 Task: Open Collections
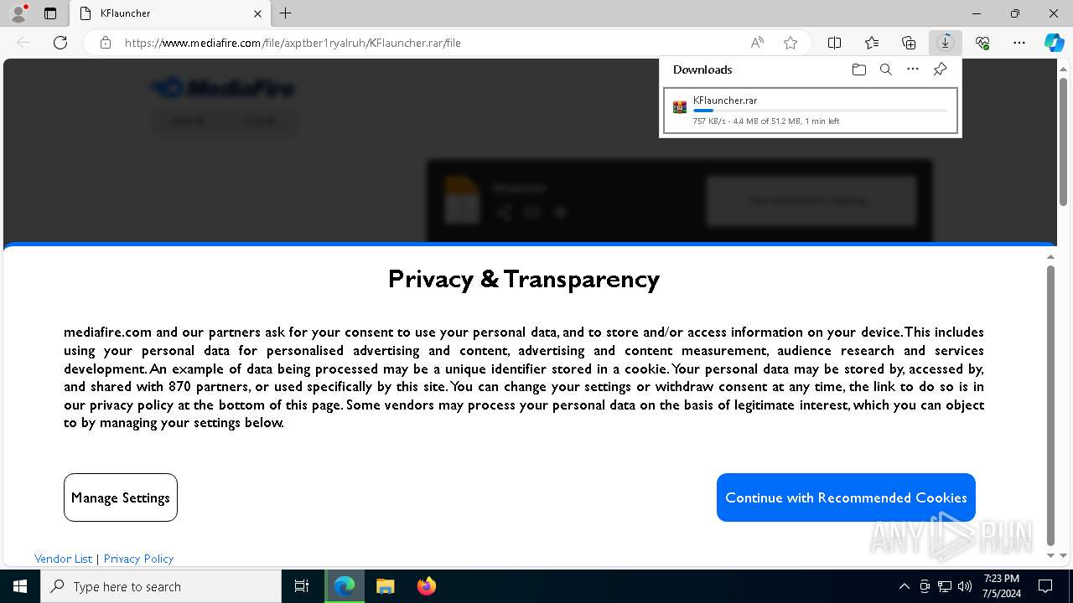point(909,43)
